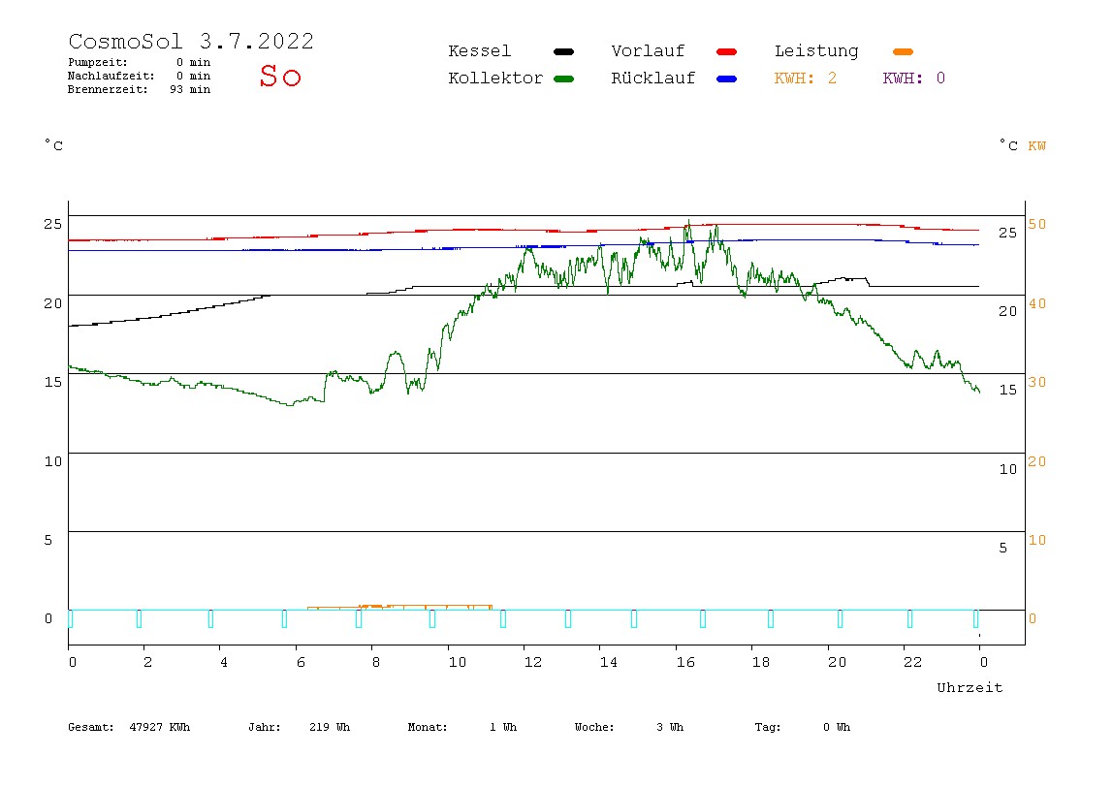Click the 'Tag:' label
This screenshot has width=1113, height=787.
click(767, 727)
